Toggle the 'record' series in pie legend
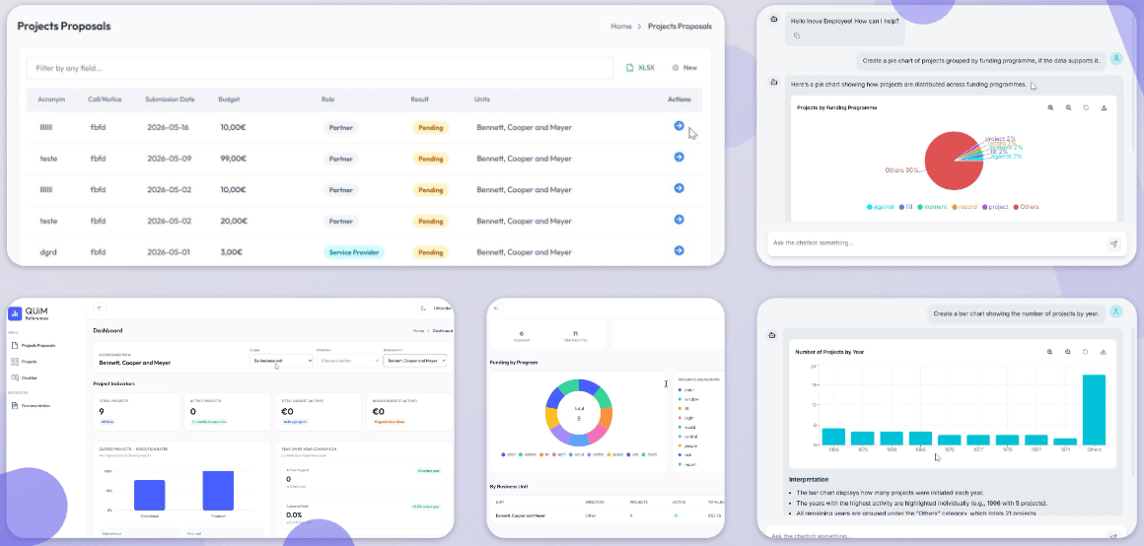This screenshot has height=546, width=1144. pyautogui.click(x=965, y=207)
